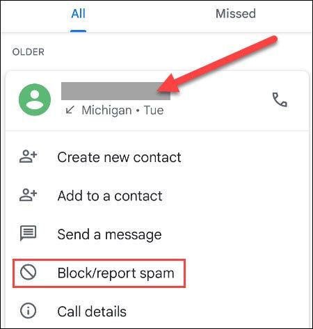Click the OLDER section header

(x=29, y=52)
